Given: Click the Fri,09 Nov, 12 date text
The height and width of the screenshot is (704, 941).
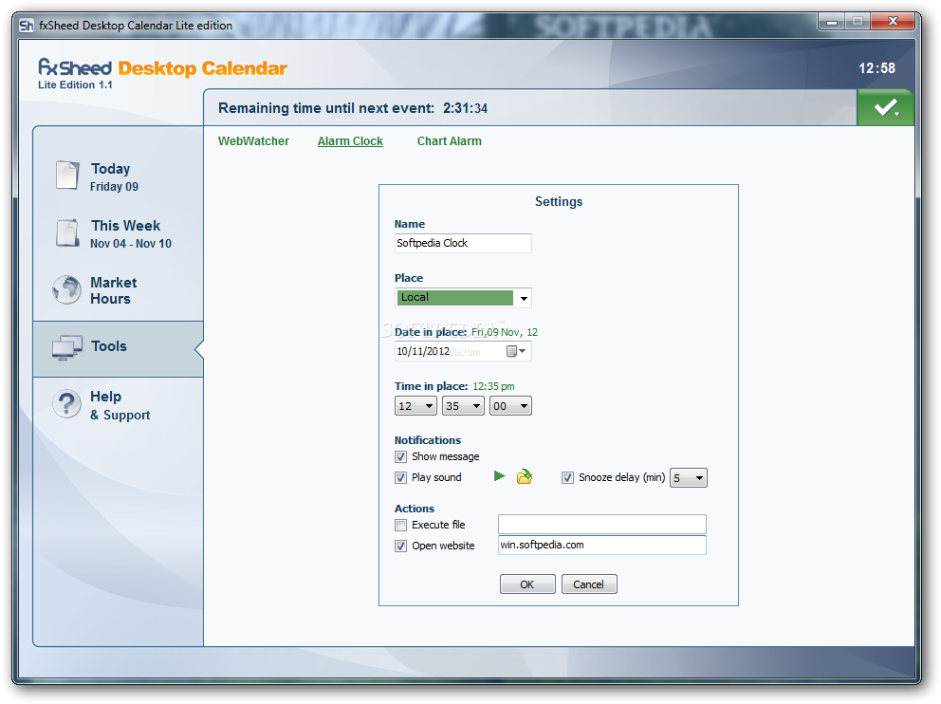Looking at the screenshot, I should (x=504, y=332).
